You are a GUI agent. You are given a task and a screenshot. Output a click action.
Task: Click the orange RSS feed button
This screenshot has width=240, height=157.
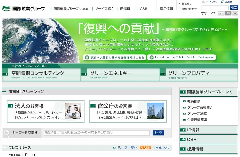click(145, 147)
